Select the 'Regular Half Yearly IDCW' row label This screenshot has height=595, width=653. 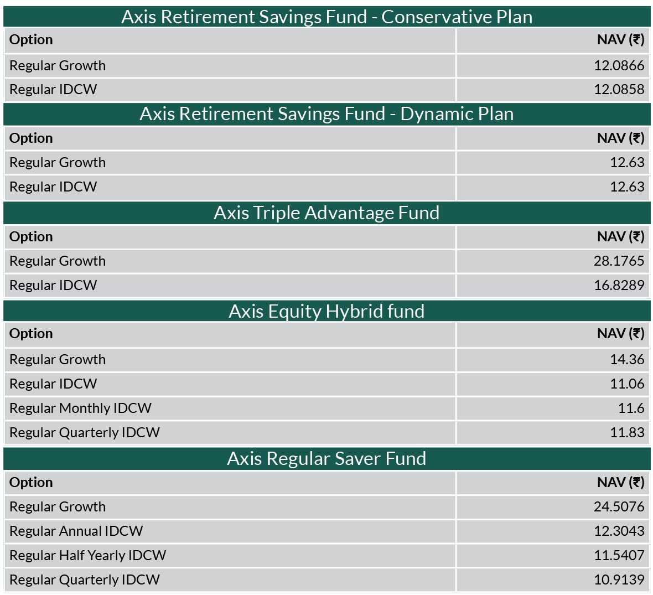[88, 555]
